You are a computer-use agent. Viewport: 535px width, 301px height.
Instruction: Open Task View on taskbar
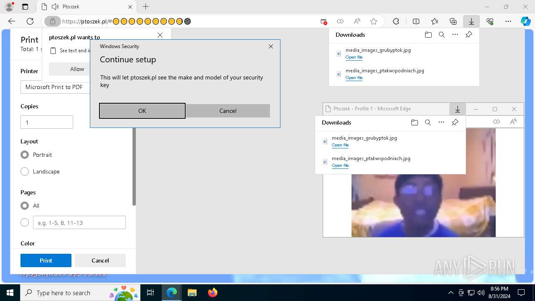pos(151,293)
